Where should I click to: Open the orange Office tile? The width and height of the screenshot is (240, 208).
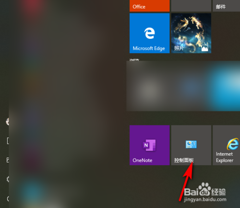coord(149,6)
